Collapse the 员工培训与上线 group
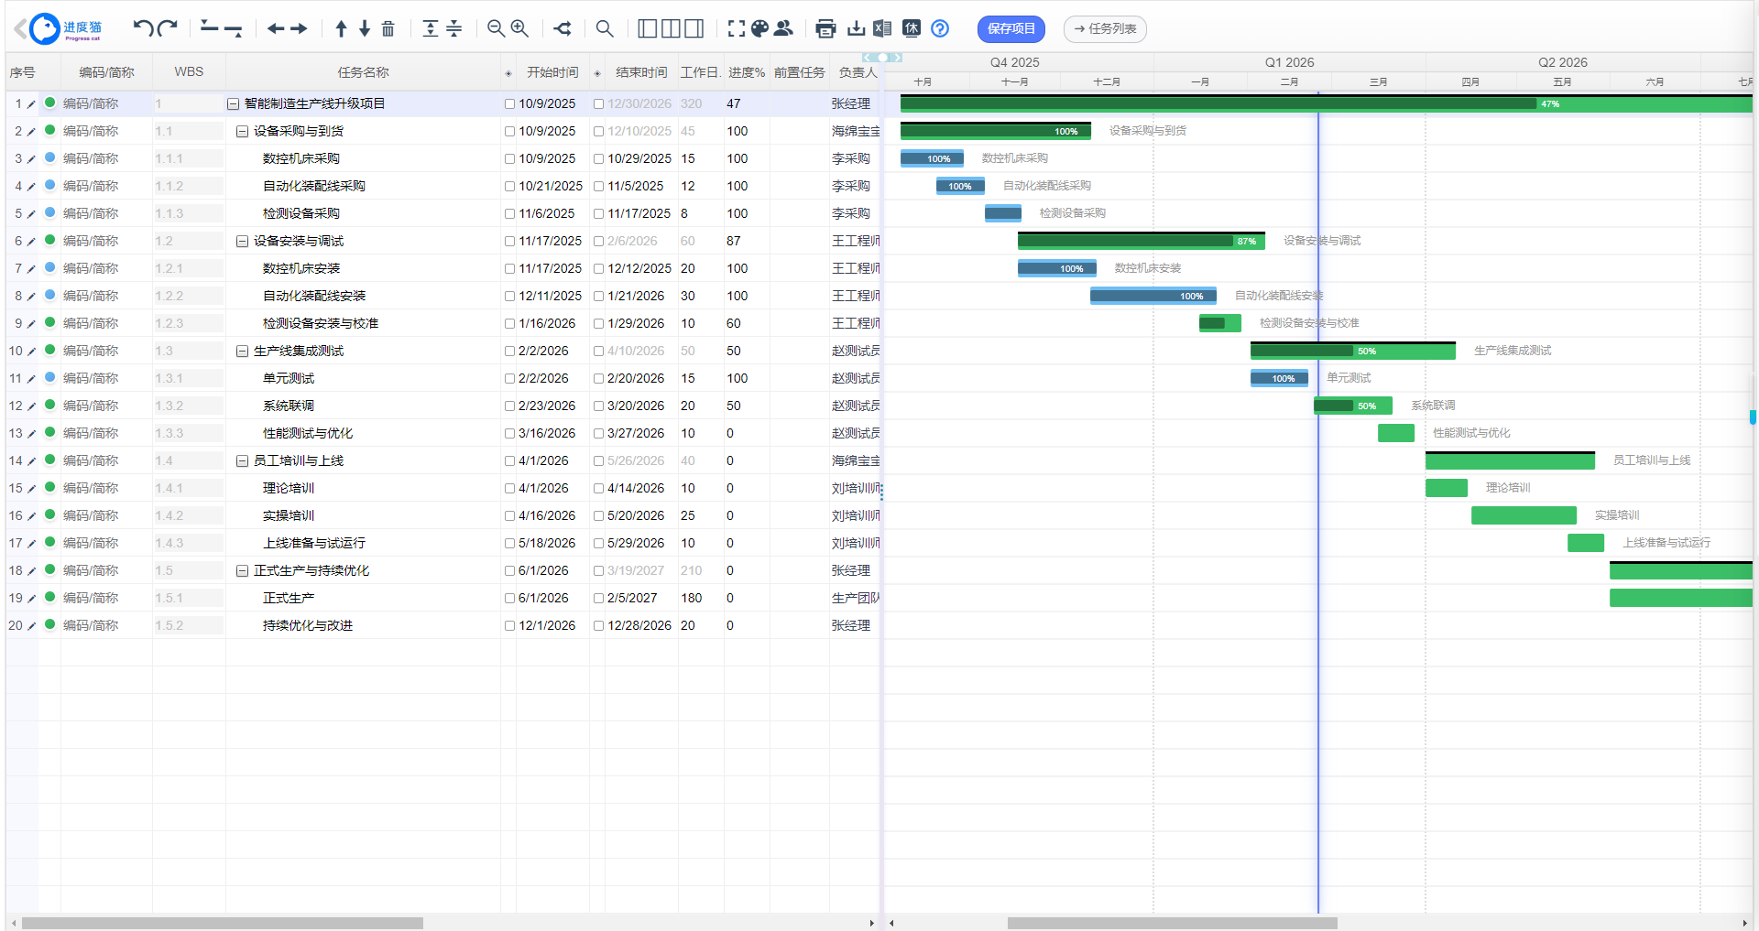The width and height of the screenshot is (1759, 931). coord(242,461)
